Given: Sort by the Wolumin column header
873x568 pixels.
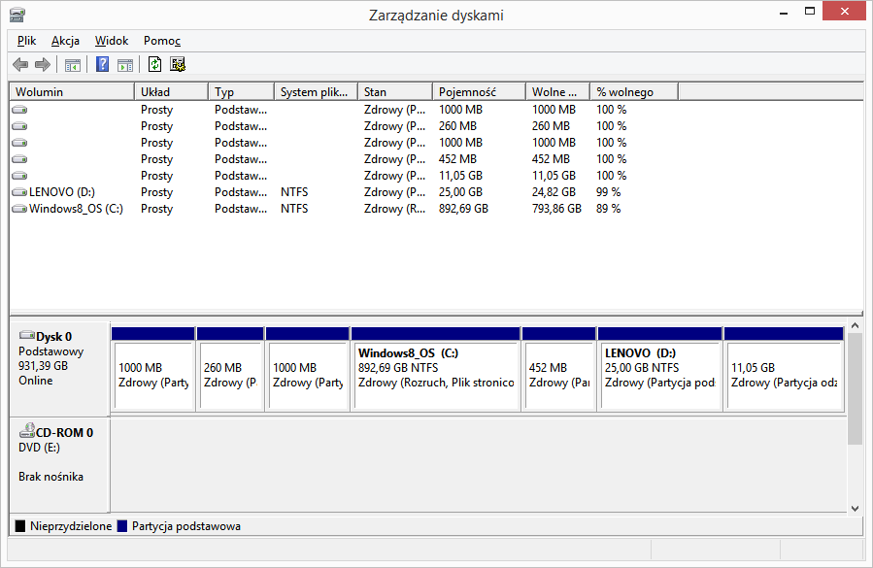Looking at the screenshot, I should [71, 92].
